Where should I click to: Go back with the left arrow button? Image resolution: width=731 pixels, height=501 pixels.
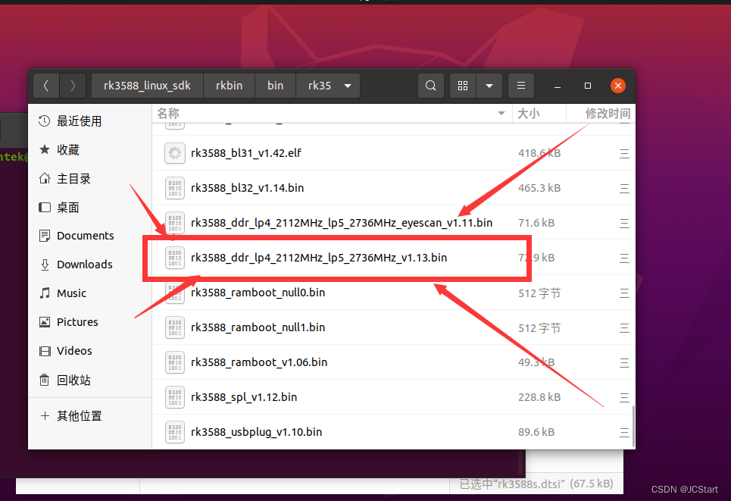(46, 86)
